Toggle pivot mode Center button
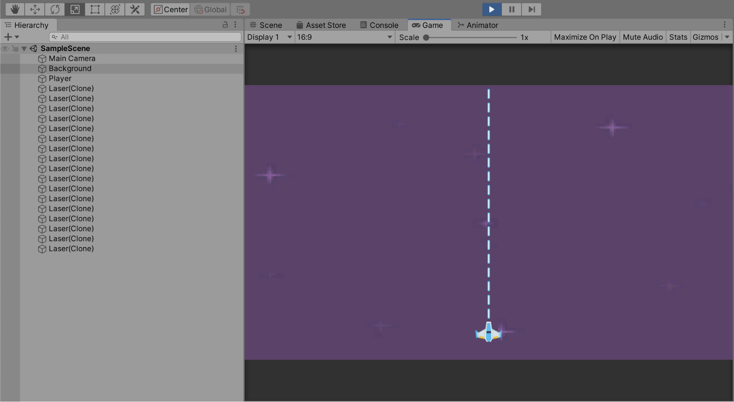This screenshot has height=402, width=734. (171, 9)
